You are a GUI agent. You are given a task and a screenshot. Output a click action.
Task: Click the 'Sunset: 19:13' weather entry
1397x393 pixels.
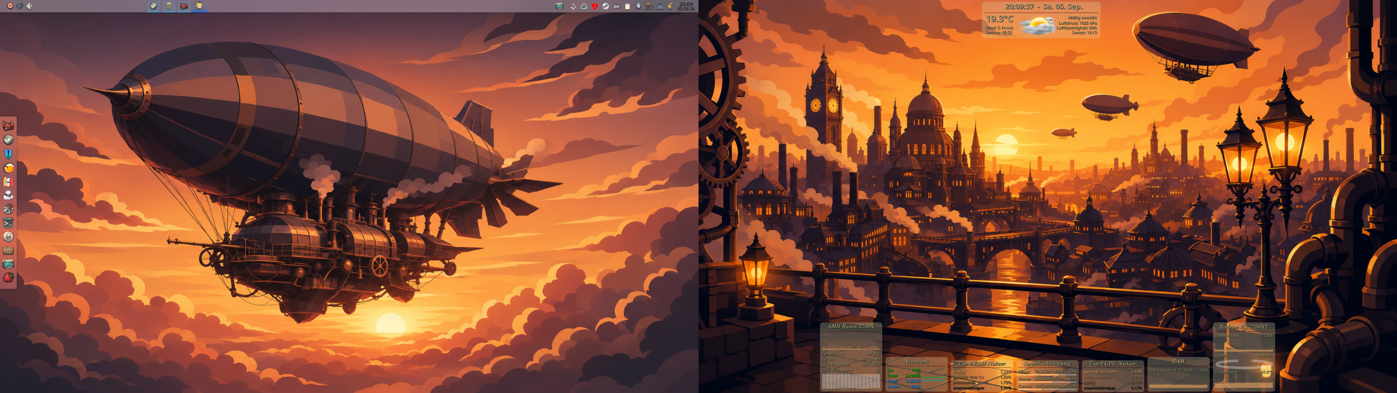tap(1084, 33)
